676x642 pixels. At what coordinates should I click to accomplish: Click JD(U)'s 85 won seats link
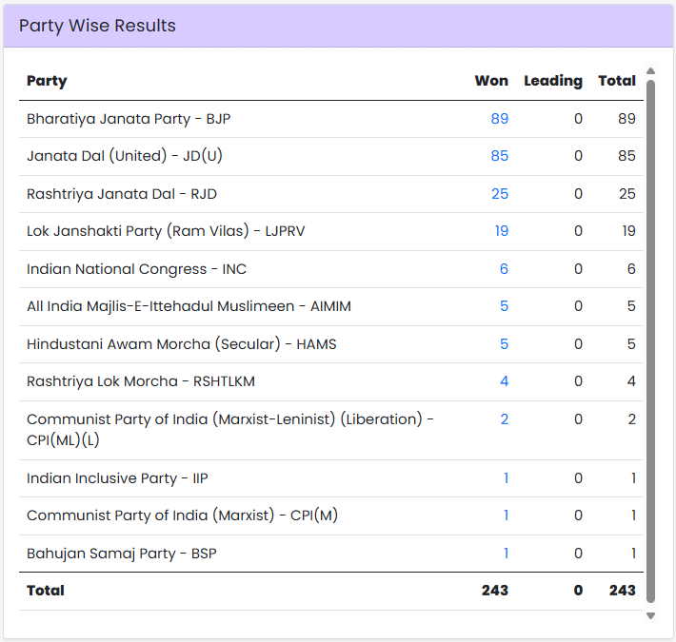499,156
